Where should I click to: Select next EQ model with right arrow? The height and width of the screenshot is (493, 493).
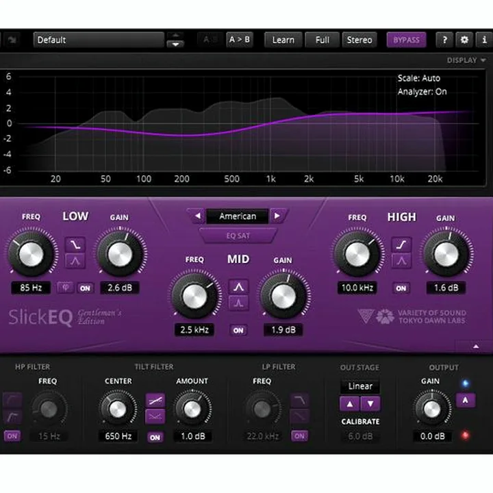(x=277, y=216)
